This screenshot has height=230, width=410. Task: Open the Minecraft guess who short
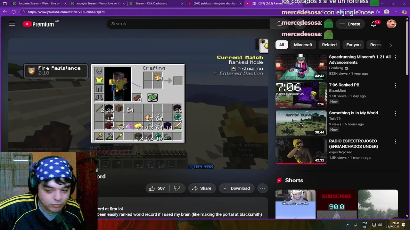[x=295, y=204]
